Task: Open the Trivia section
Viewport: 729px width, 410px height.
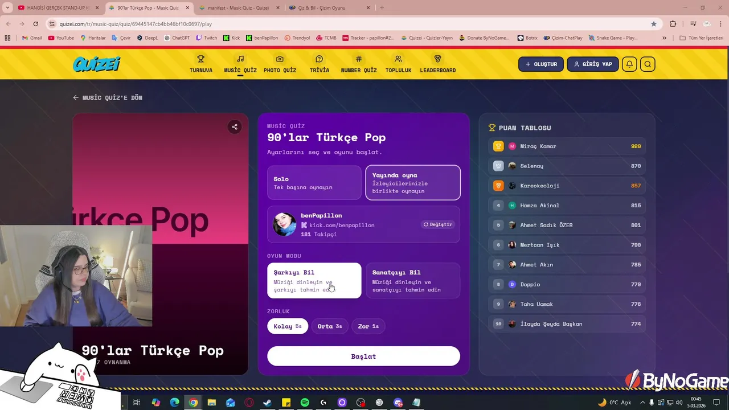Action: point(320,64)
